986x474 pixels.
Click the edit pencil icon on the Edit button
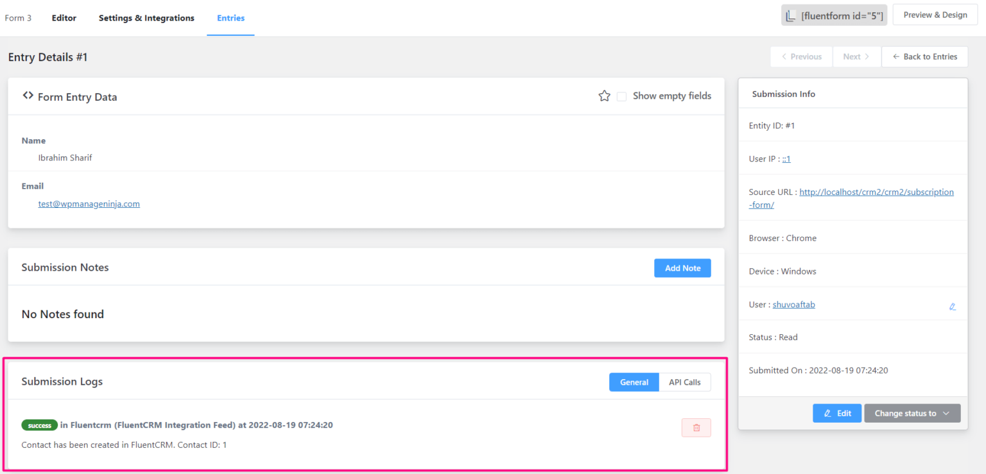click(827, 413)
